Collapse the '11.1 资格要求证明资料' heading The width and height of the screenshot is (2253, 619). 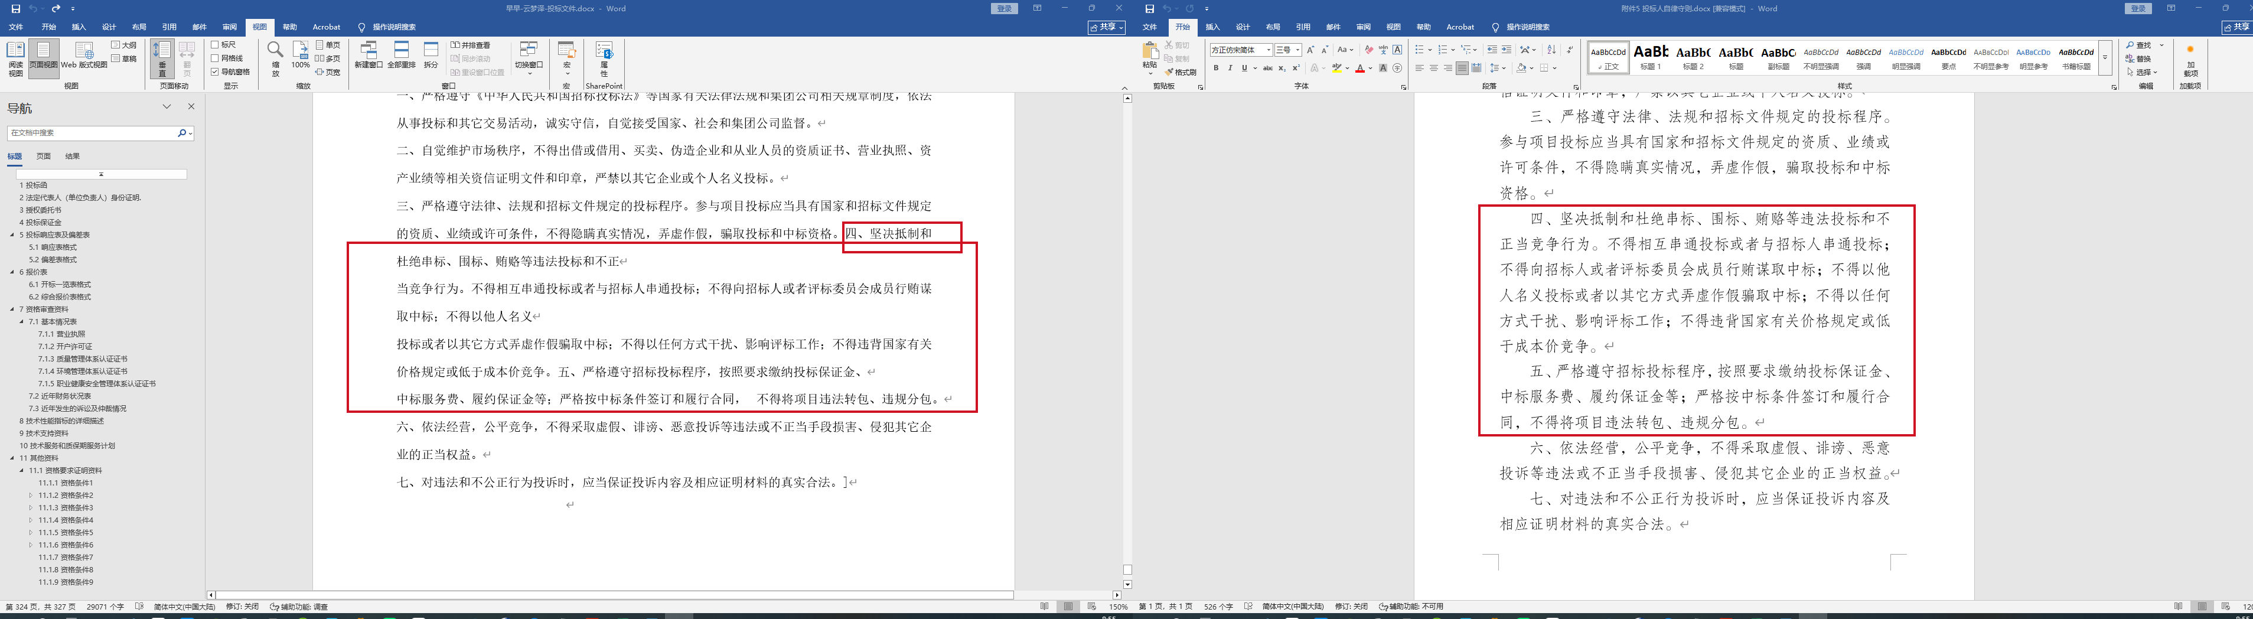22,470
